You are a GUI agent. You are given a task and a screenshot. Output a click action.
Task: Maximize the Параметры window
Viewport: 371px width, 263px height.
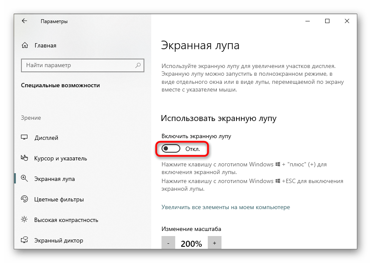click(x=327, y=21)
